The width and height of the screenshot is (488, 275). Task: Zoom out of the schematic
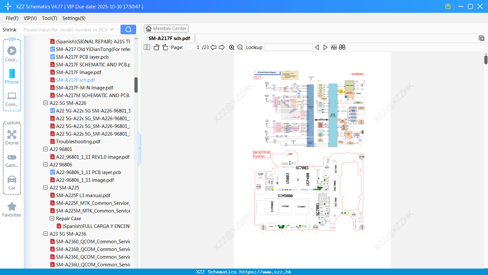tap(240, 47)
